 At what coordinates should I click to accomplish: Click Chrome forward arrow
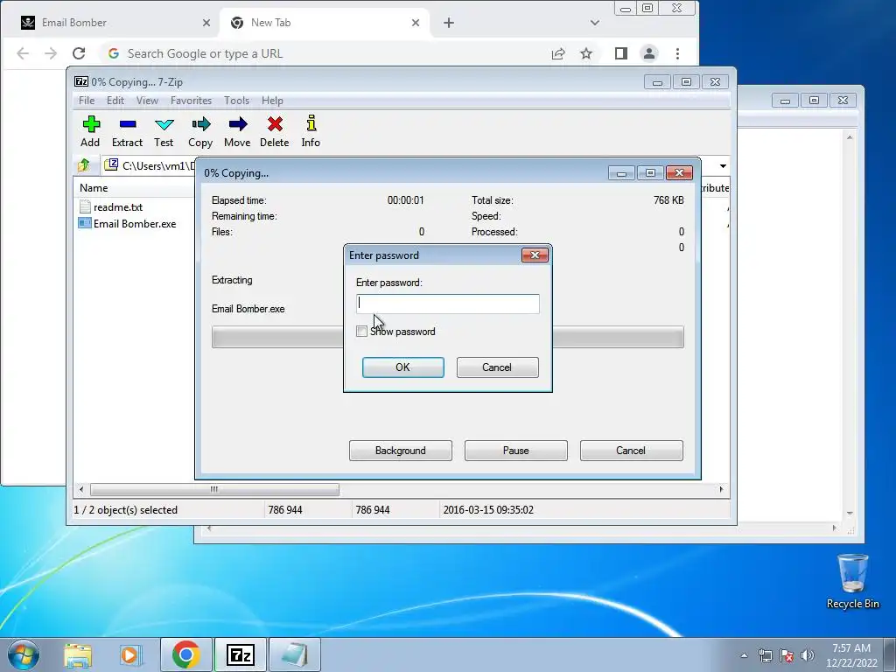(x=51, y=53)
